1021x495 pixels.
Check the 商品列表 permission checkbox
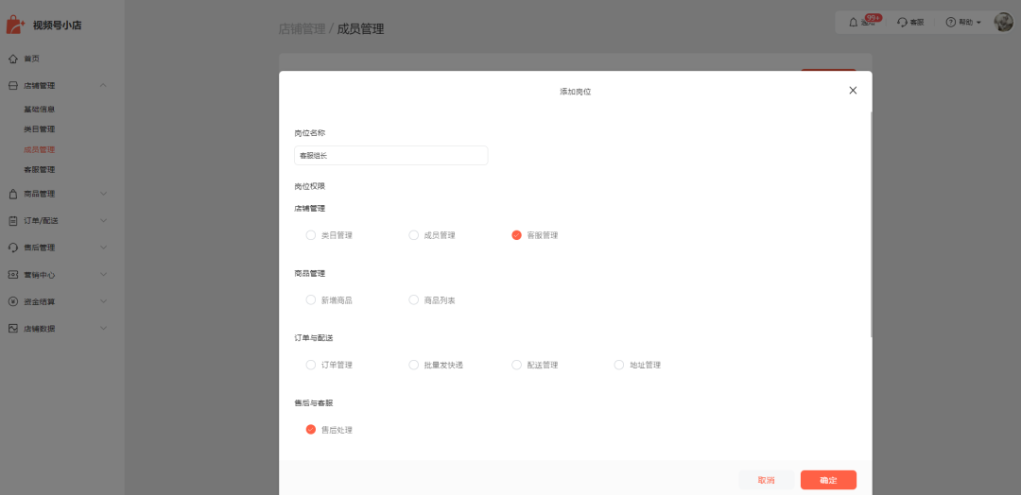(413, 299)
